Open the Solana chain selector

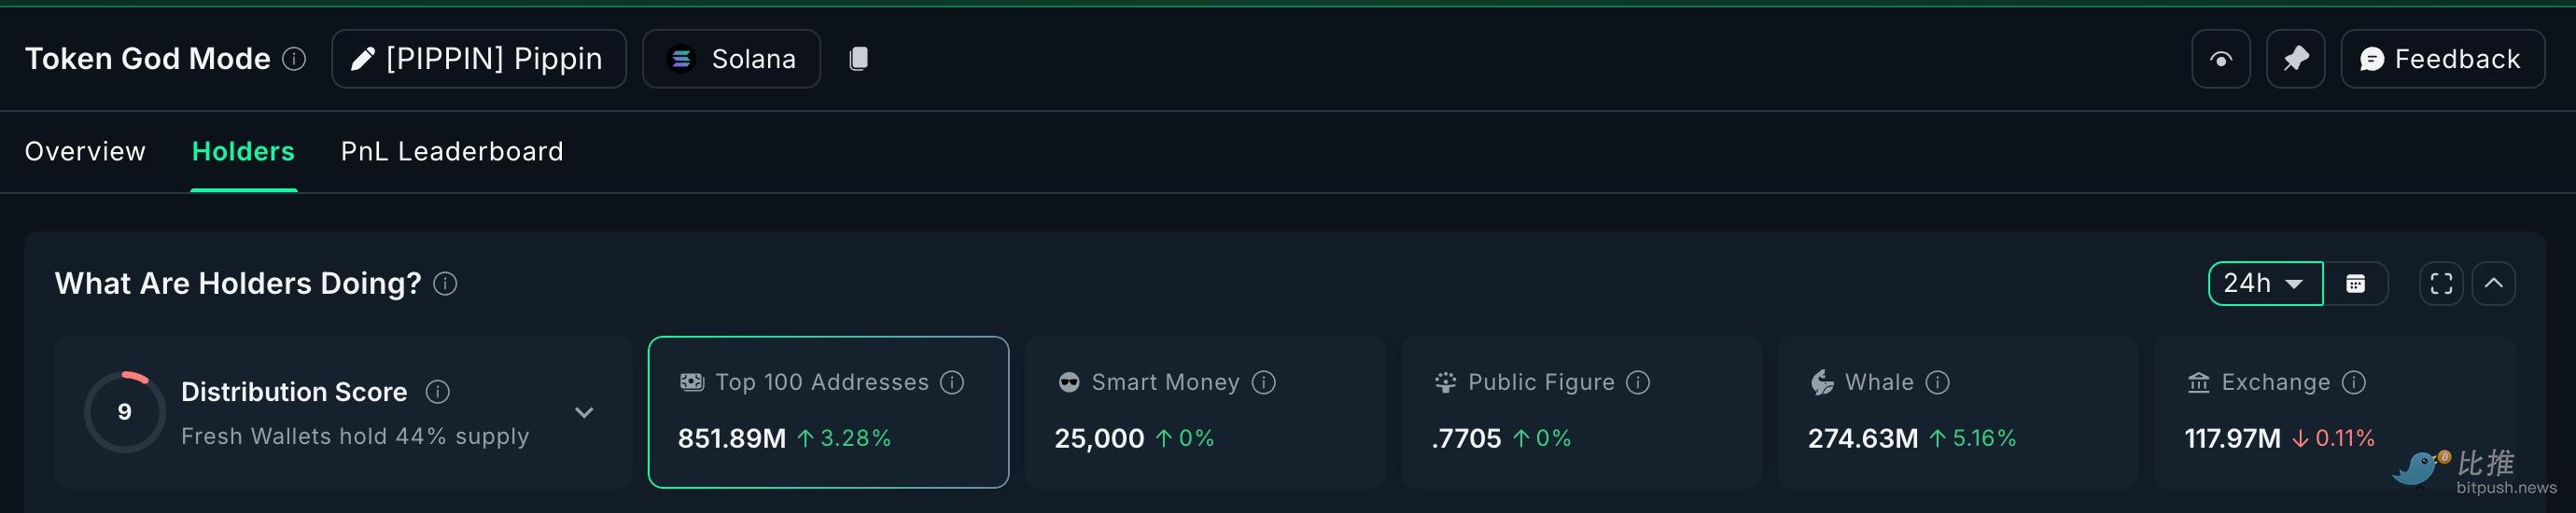[x=731, y=59]
